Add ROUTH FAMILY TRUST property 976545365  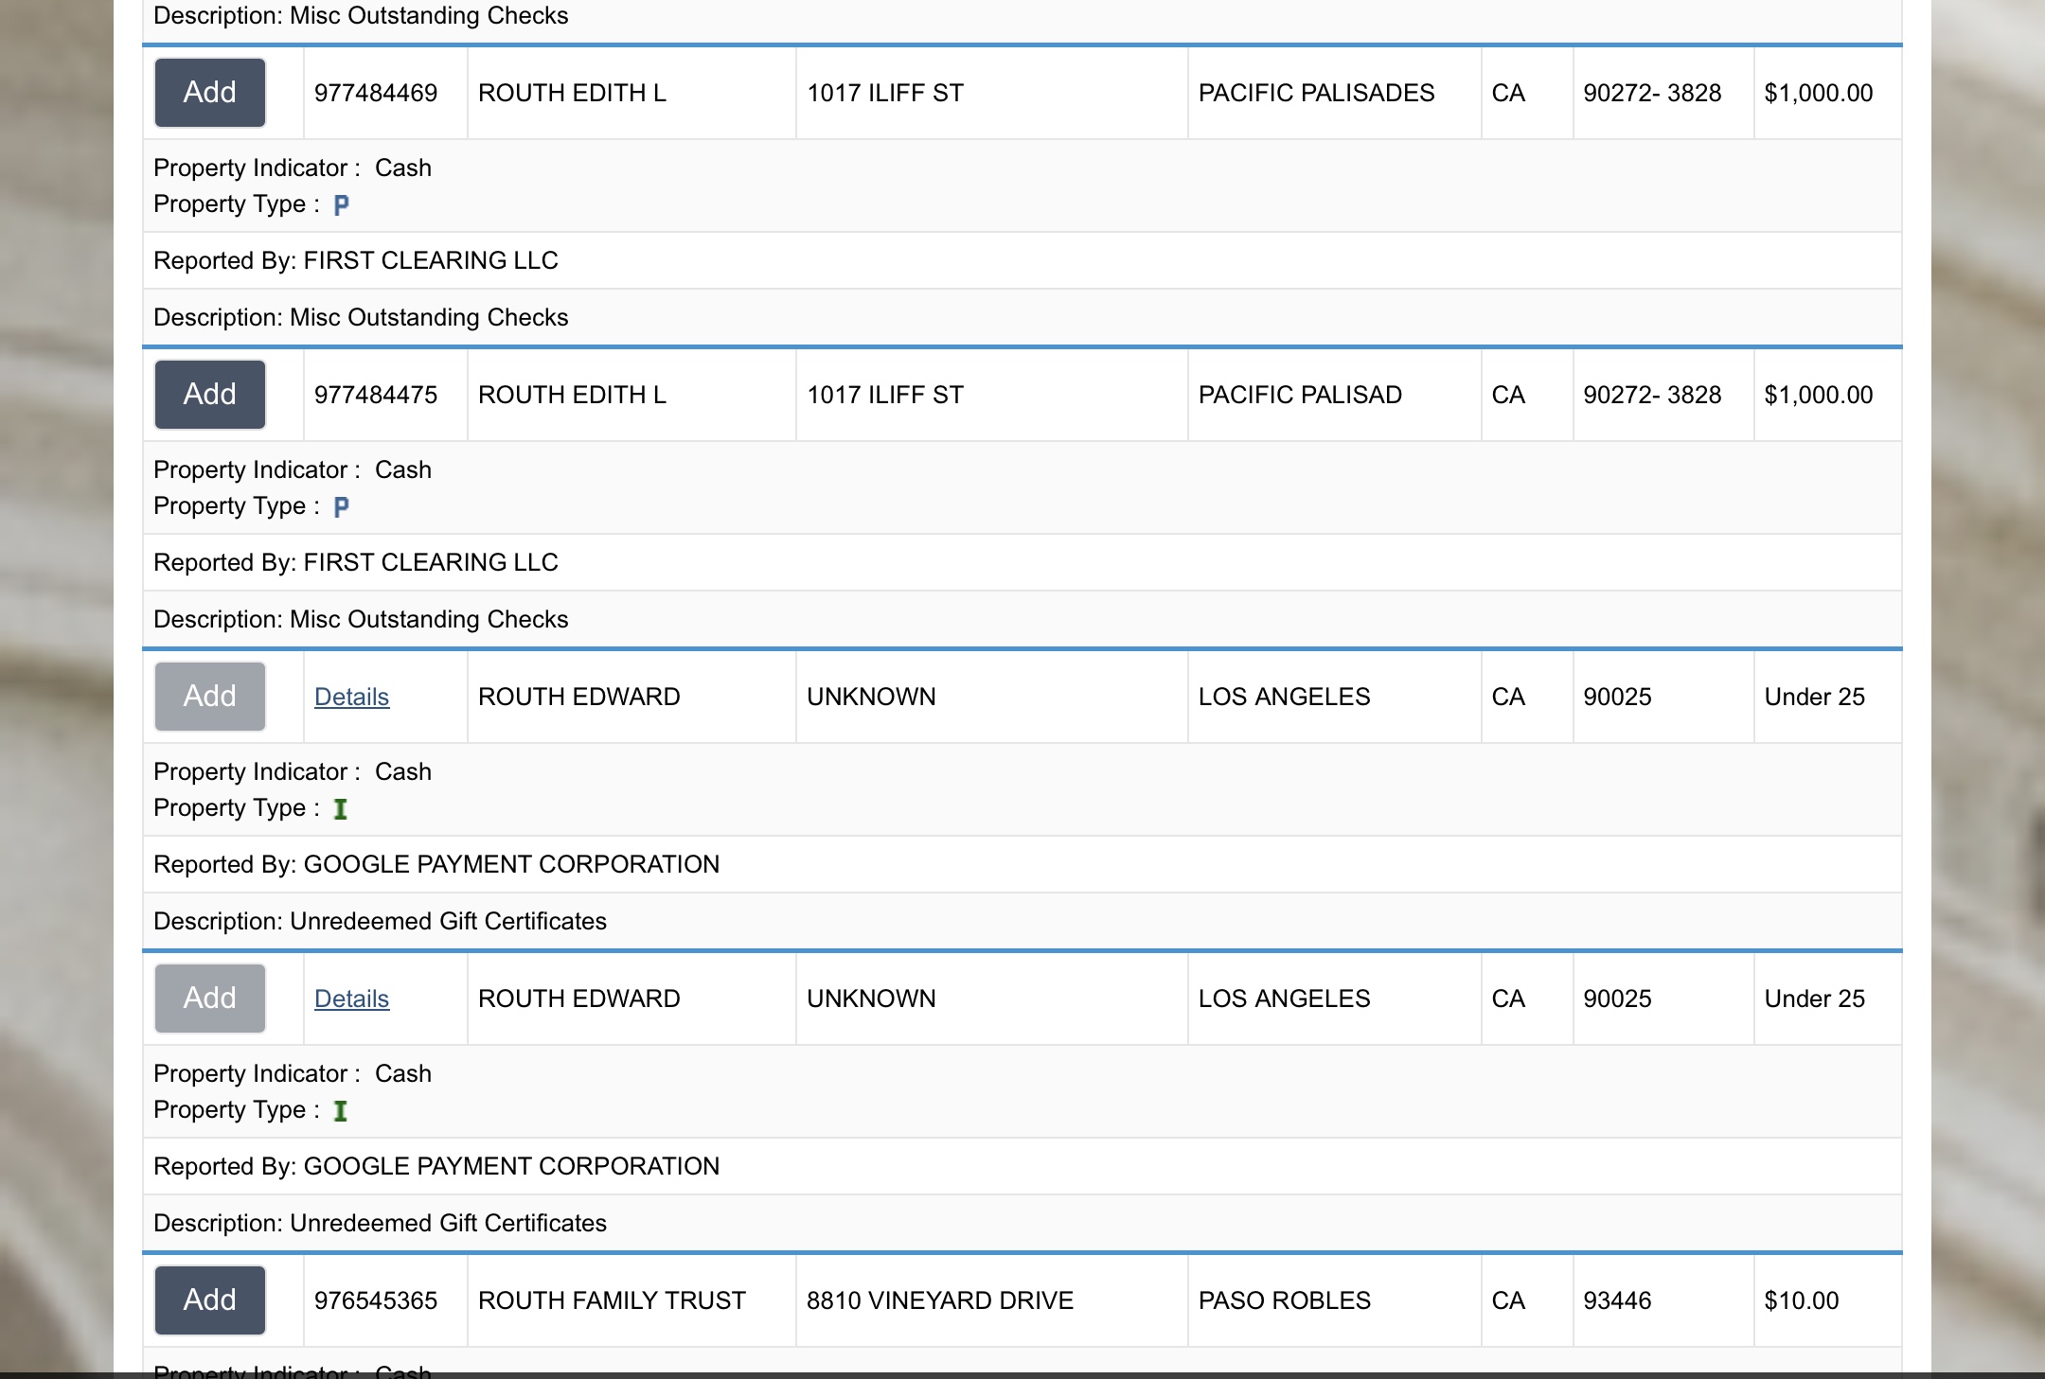coord(210,1300)
